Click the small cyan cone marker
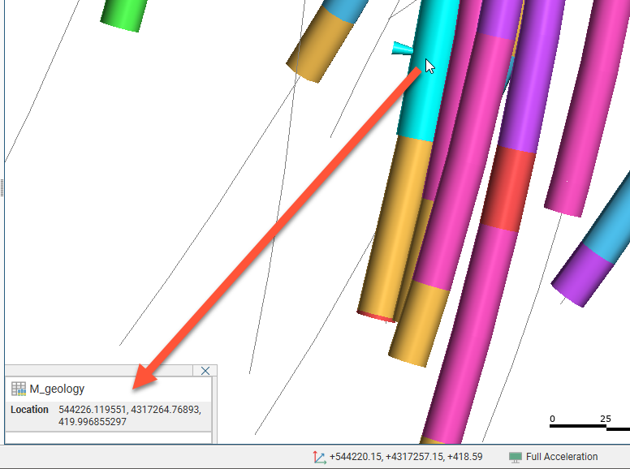Image resolution: width=630 pixels, height=469 pixels. click(x=402, y=49)
